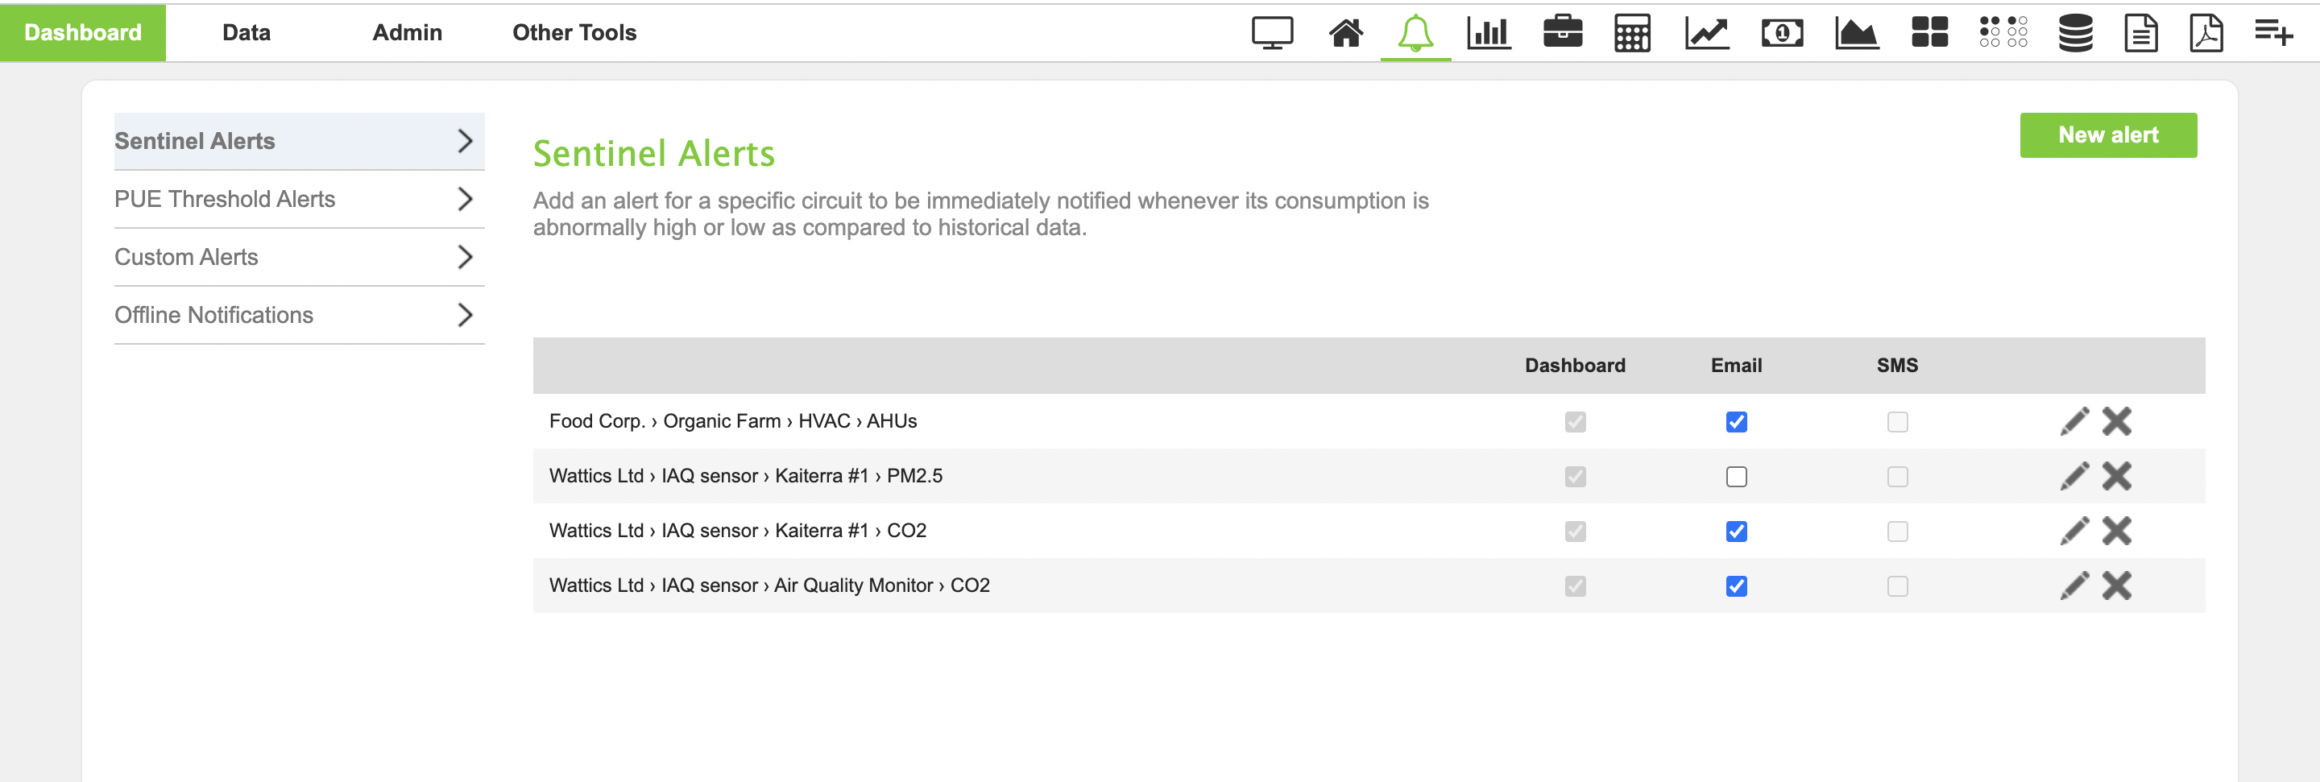Click the database stack icon
This screenshot has height=782, width=2320.
(2075, 33)
